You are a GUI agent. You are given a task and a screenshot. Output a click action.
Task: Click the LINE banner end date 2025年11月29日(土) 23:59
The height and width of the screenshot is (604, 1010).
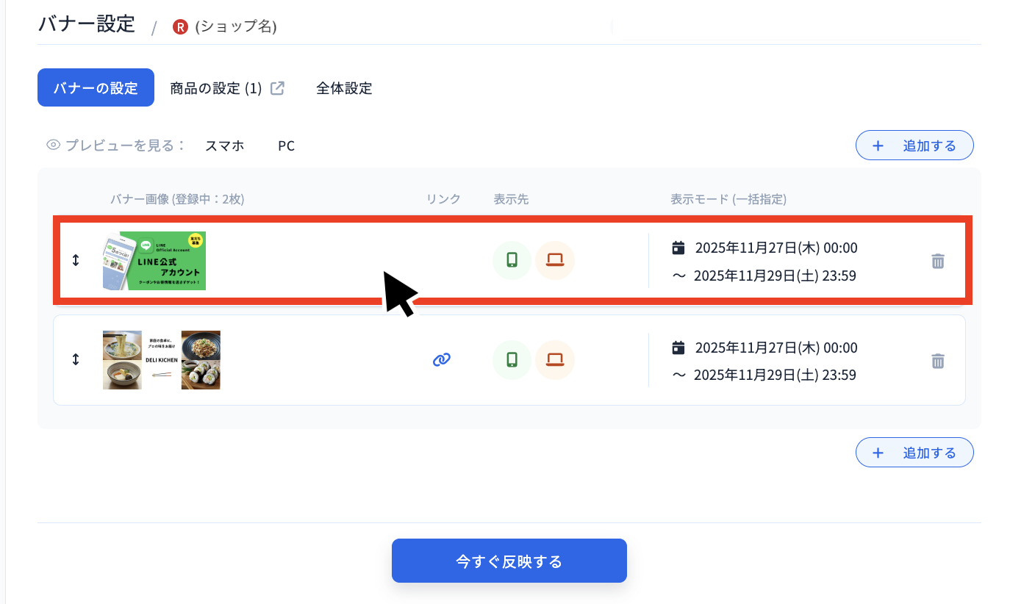coord(775,276)
